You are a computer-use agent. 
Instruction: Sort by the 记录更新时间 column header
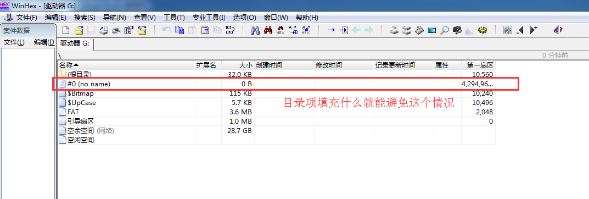point(404,65)
